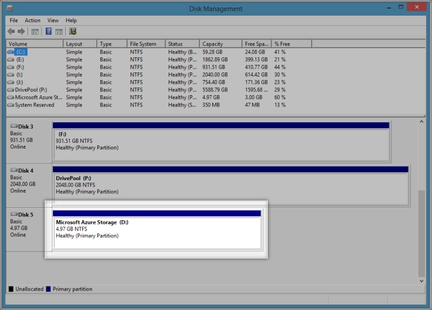432x310 pixels.
Task: Close the Disk Management window
Action: [x=416, y=7]
